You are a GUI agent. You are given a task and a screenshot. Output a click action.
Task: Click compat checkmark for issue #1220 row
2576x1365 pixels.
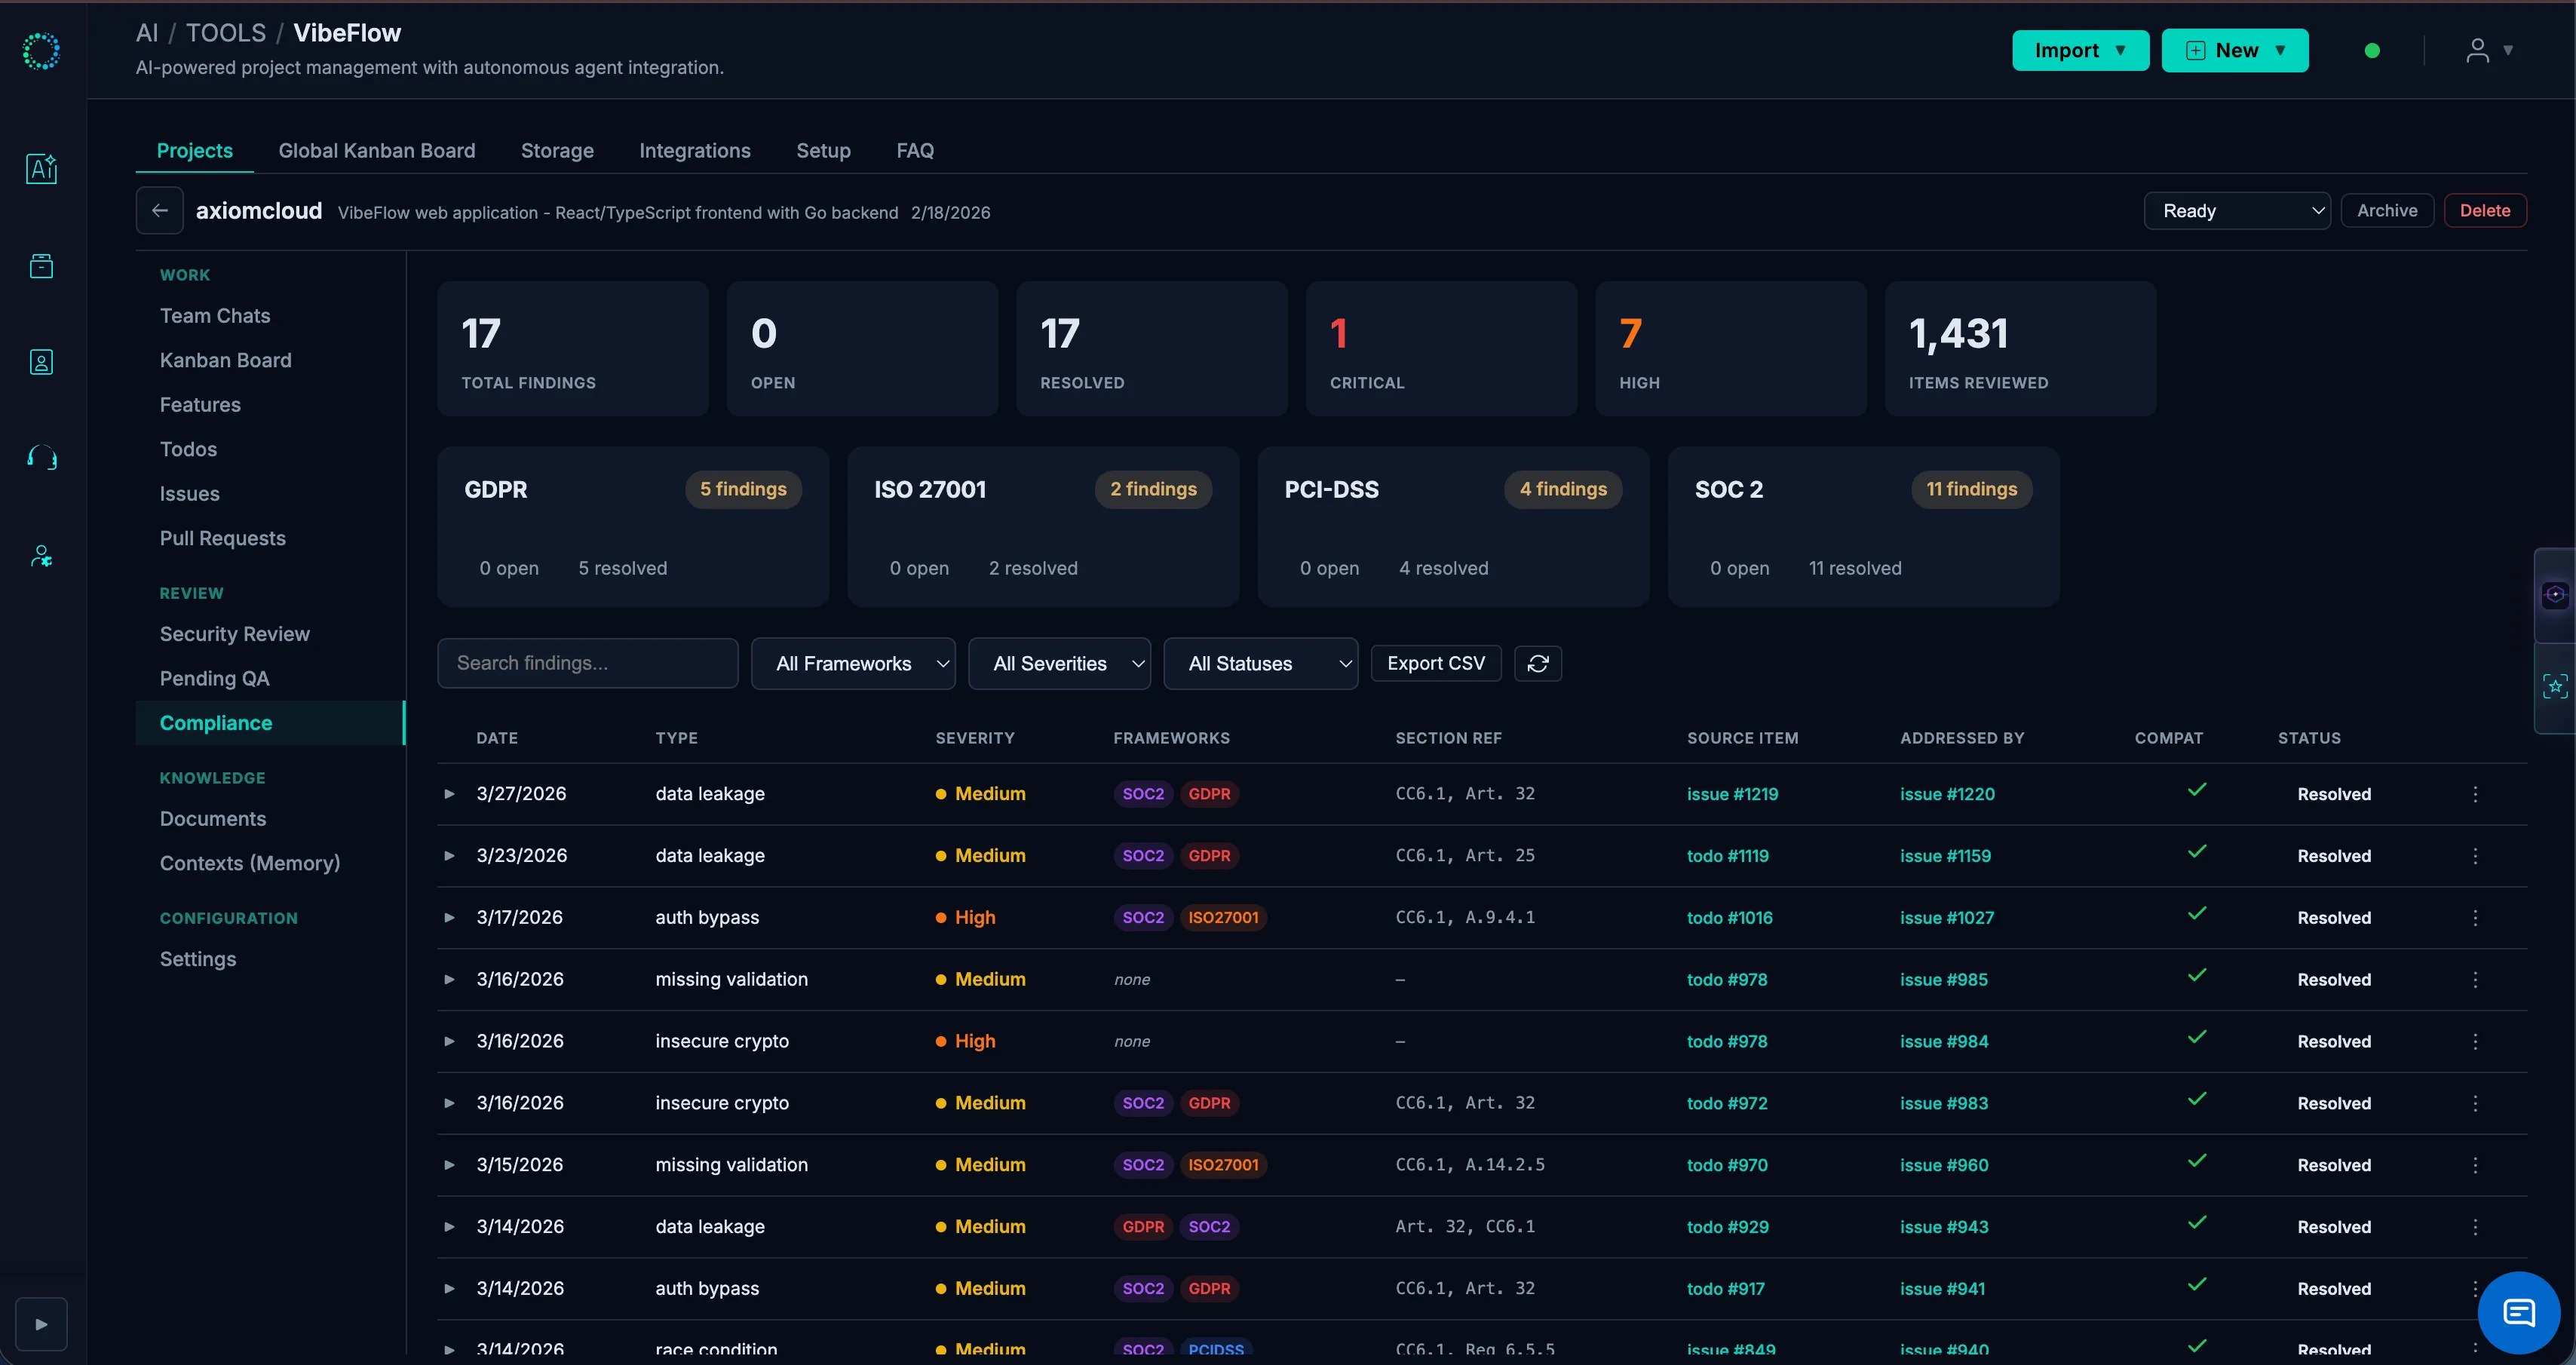click(x=2197, y=790)
